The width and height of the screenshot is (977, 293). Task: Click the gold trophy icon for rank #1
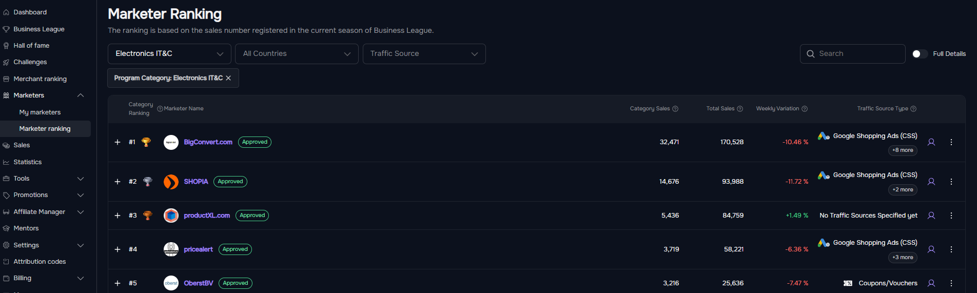tap(146, 142)
